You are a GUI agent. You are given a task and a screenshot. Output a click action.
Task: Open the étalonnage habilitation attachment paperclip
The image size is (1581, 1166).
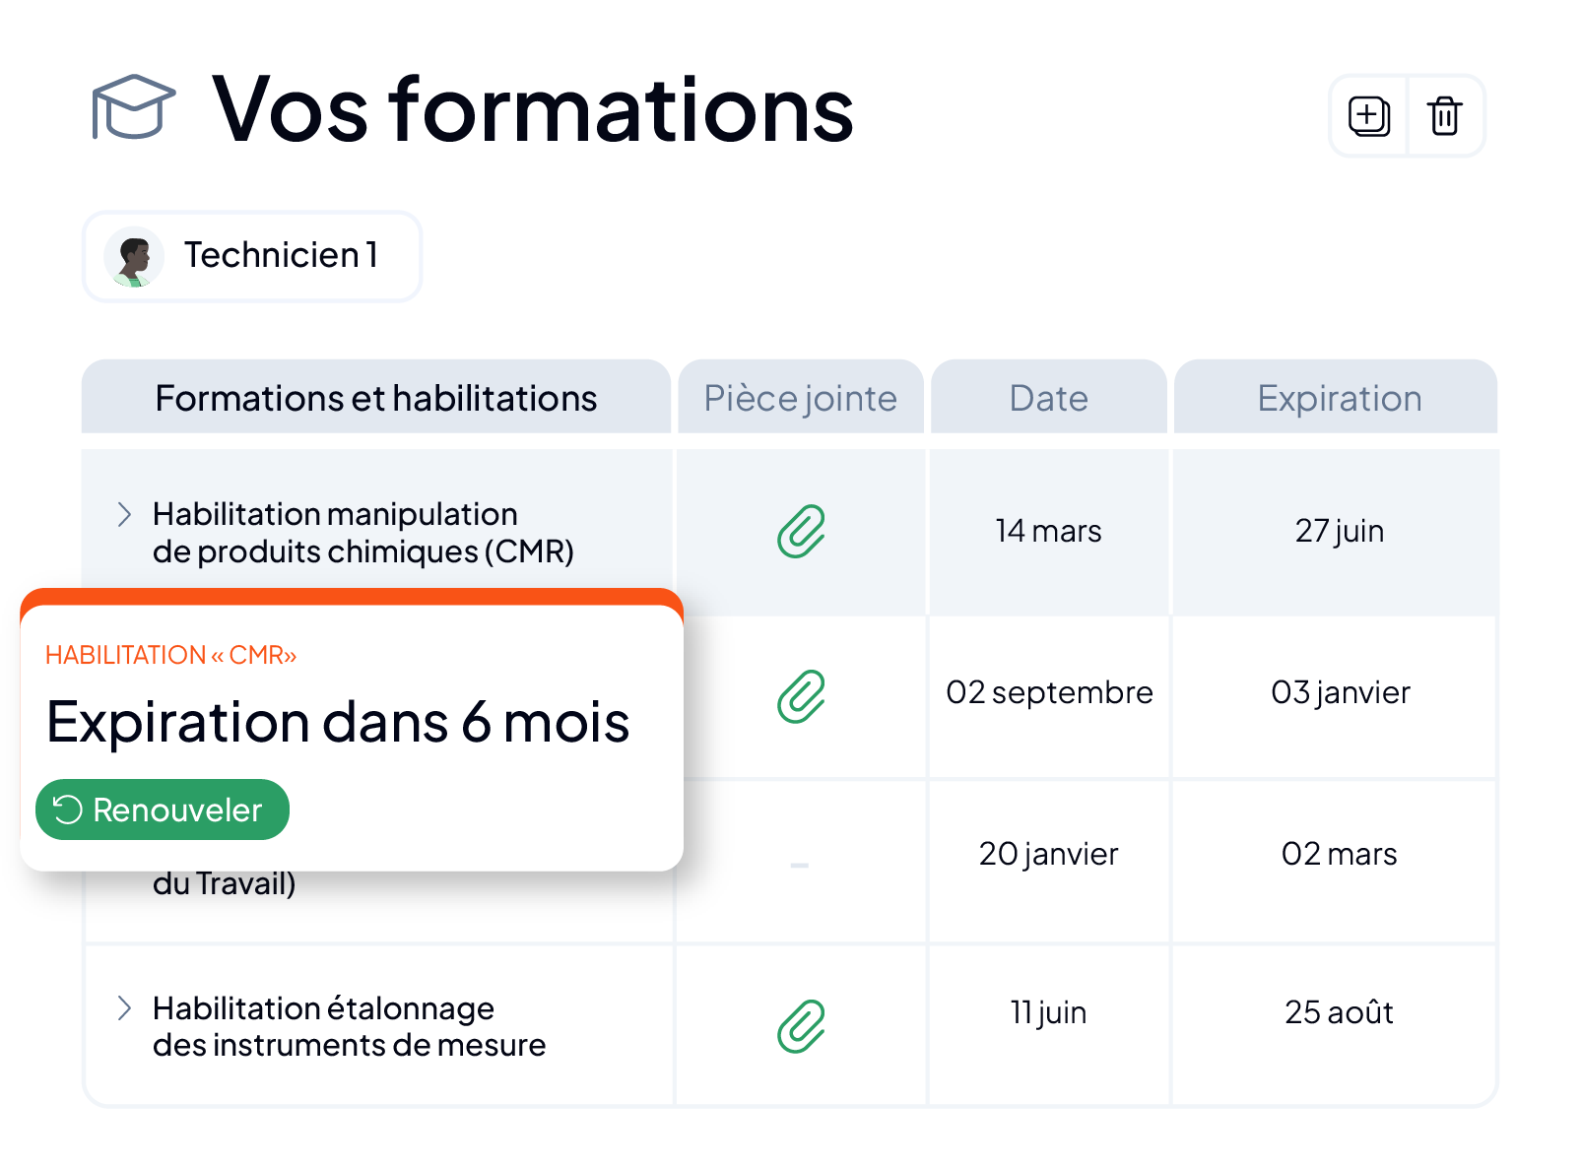[x=801, y=1026]
